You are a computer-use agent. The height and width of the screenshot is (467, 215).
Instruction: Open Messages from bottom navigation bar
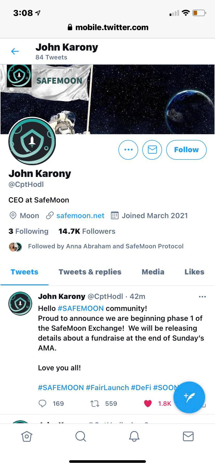tap(188, 436)
